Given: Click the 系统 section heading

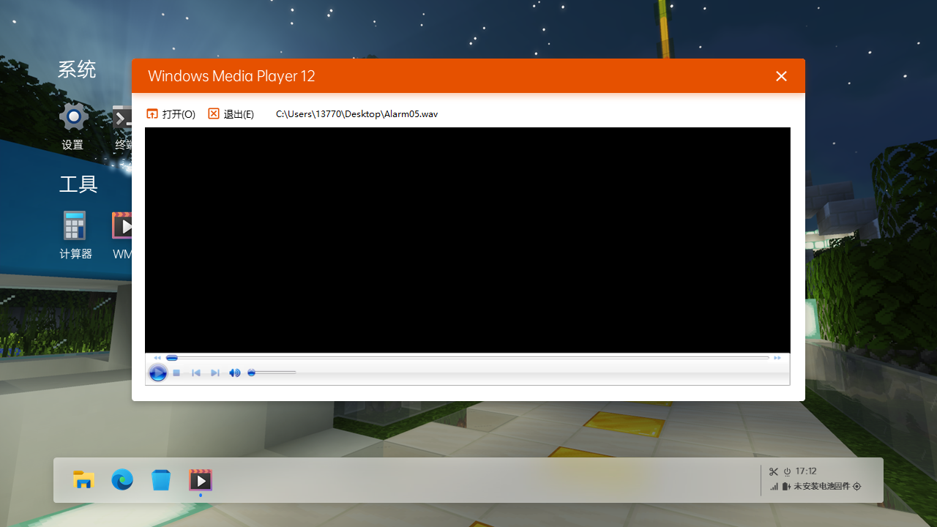Looking at the screenshot, I should pos(77,70).
